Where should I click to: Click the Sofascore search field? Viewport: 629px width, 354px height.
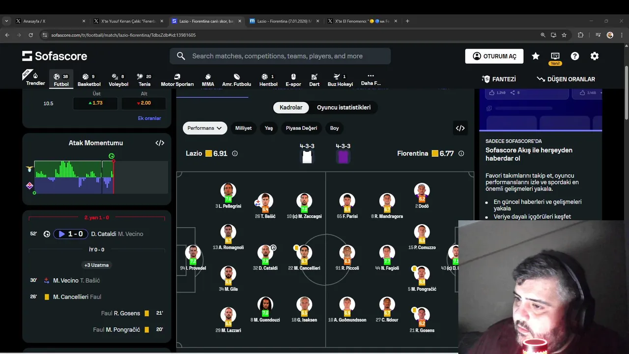(280, 56)
